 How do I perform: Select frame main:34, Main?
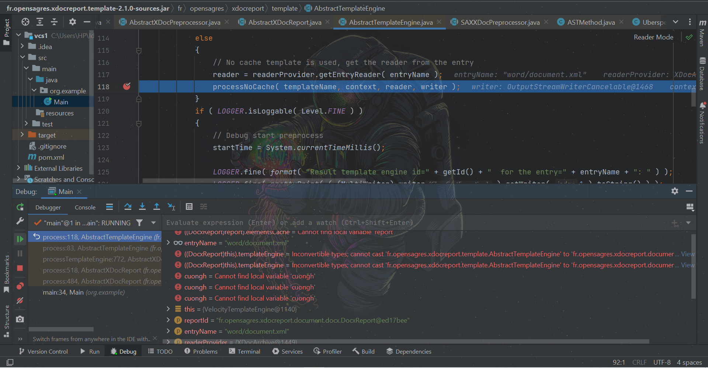pos(95,292)
